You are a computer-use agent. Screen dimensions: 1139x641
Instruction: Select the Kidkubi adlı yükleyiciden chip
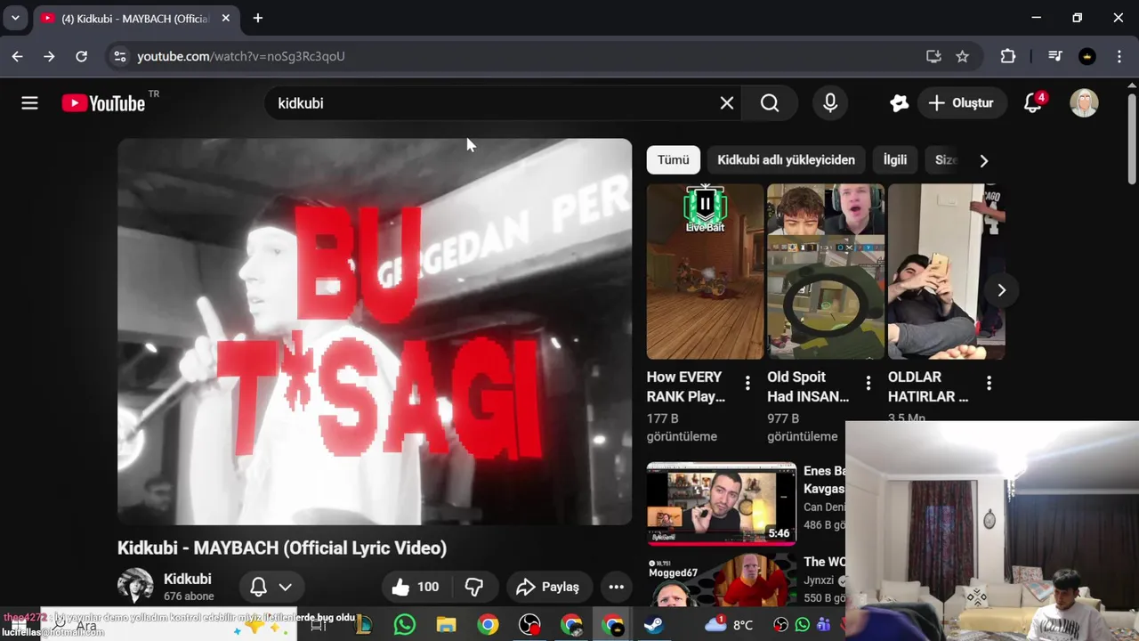tap(786, 160)
